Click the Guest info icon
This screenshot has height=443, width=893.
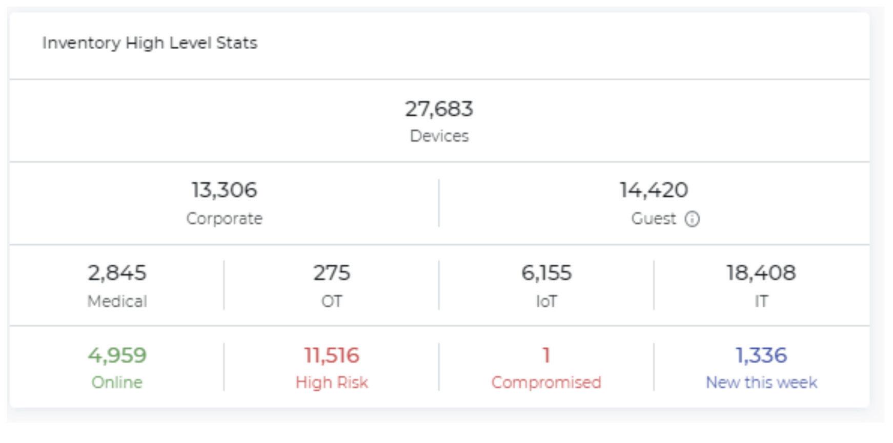click(x=692, y=219)
